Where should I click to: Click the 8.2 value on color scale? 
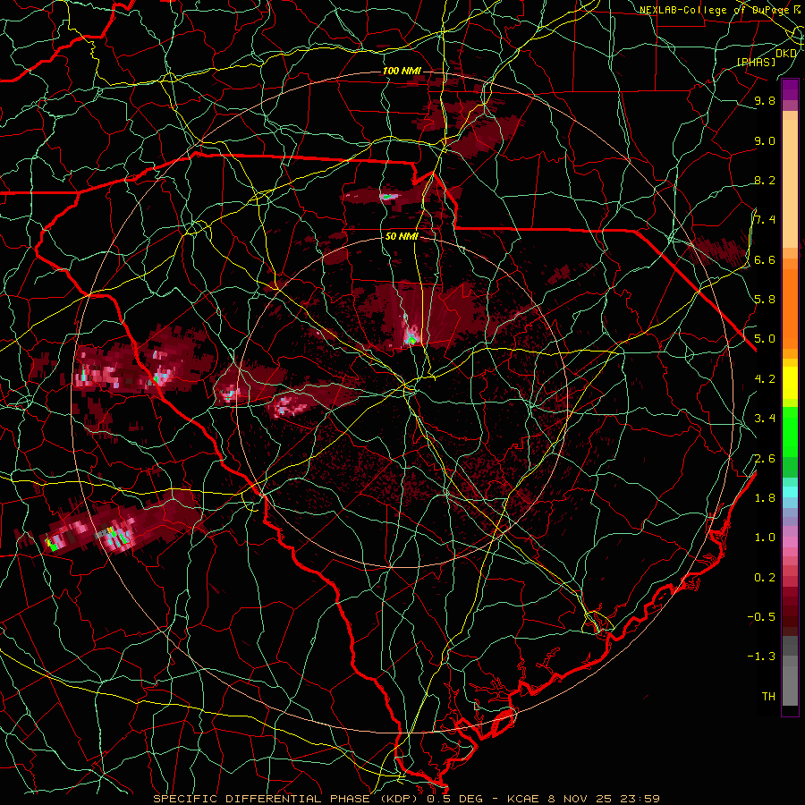[x=765, y=180]
